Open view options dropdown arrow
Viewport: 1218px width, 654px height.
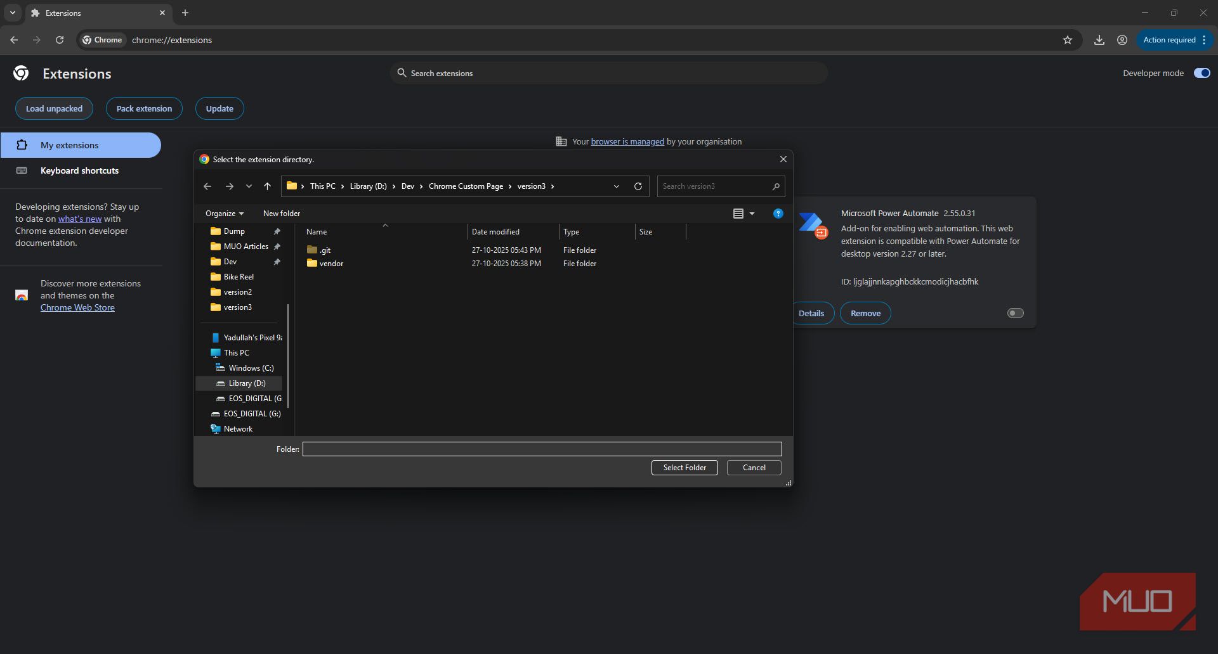752,214
